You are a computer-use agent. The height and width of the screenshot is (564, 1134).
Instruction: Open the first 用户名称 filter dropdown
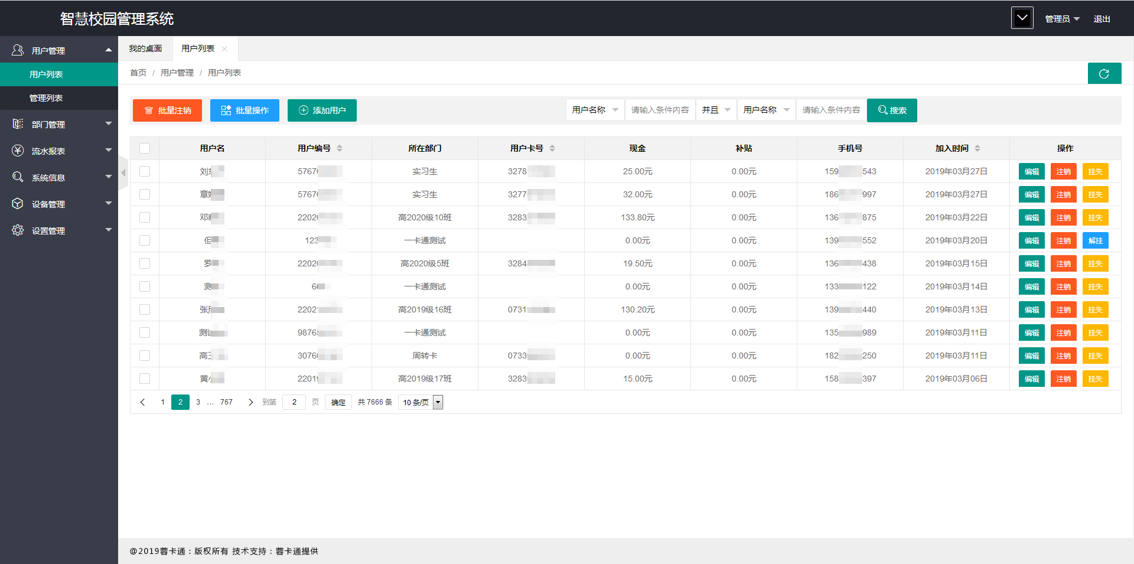click(595, 110)
